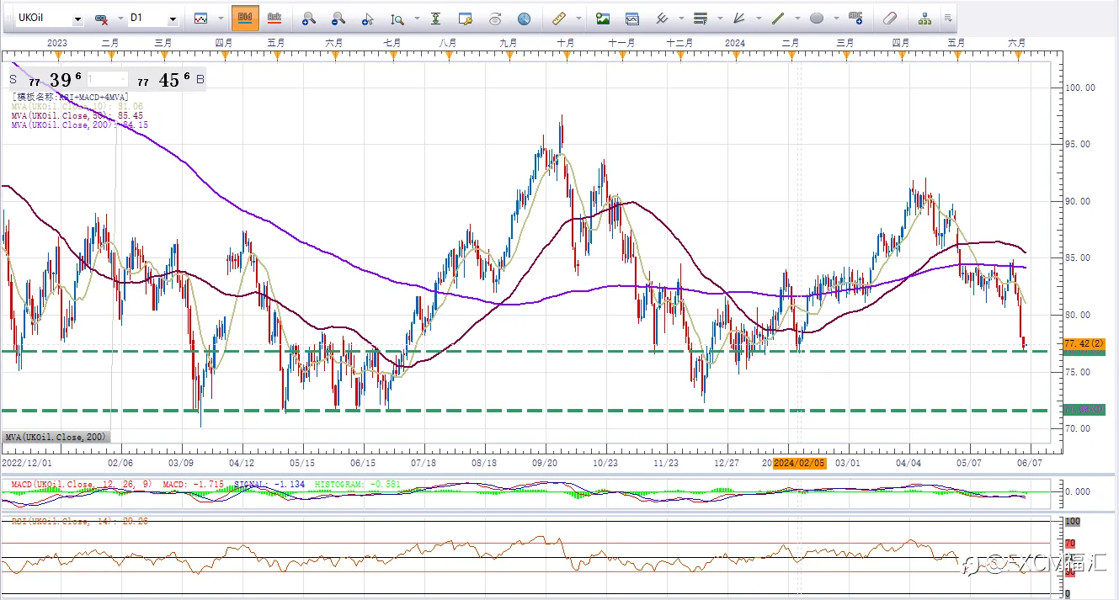Click the sell price 77 39
The height and width of the screenshot is (600, 1119).
(55, 79)
